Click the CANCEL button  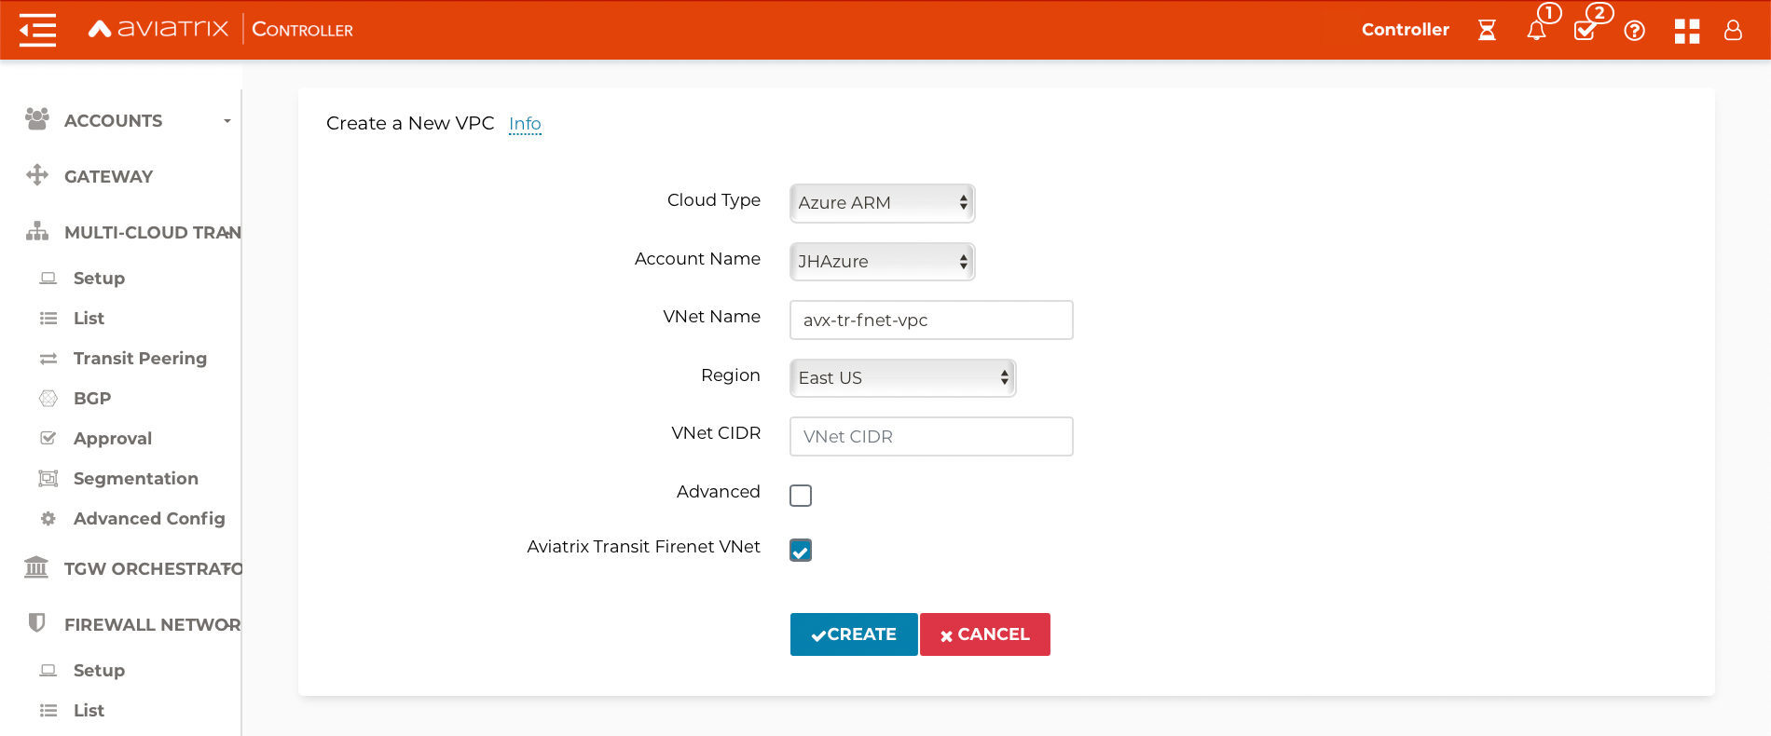[x=985, y=634]
